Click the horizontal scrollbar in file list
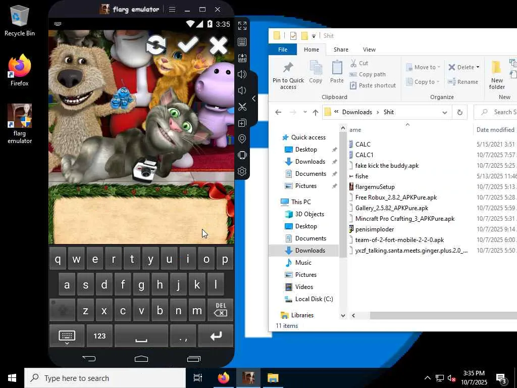The height and width of the screenshot is (388, 517). tap(443, 315)
